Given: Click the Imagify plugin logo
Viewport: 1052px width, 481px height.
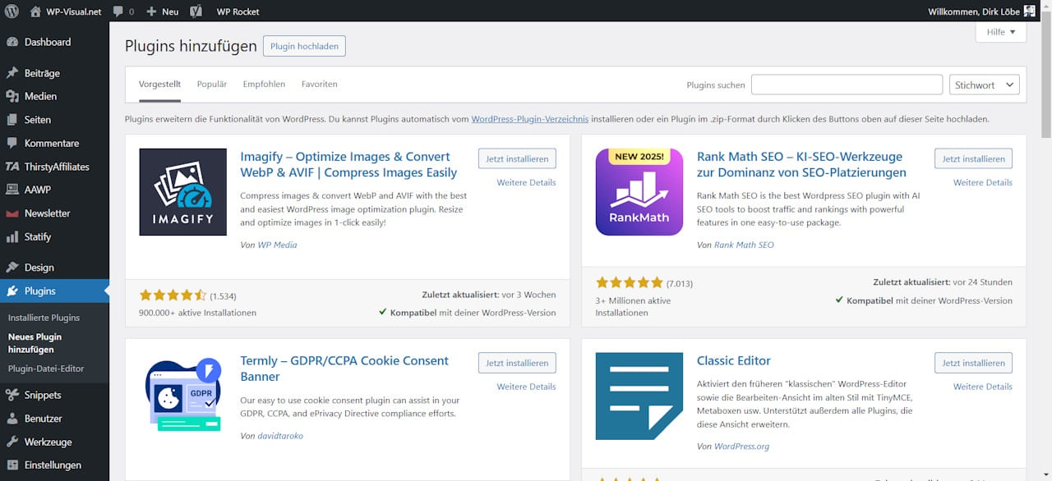Looking at the screenshot, I should 183,192.
